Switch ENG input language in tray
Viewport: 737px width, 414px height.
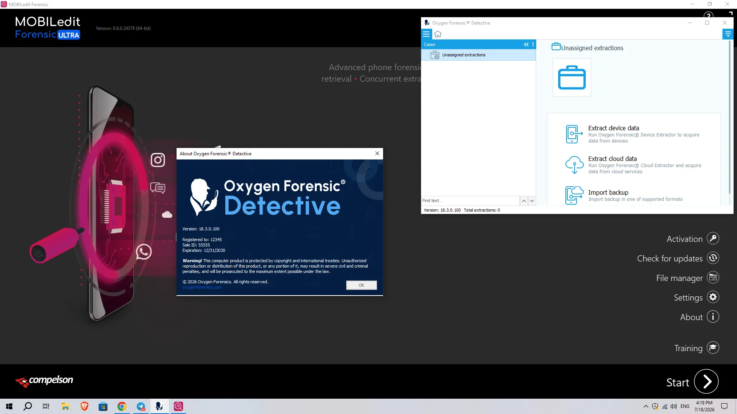coord(685,406)
